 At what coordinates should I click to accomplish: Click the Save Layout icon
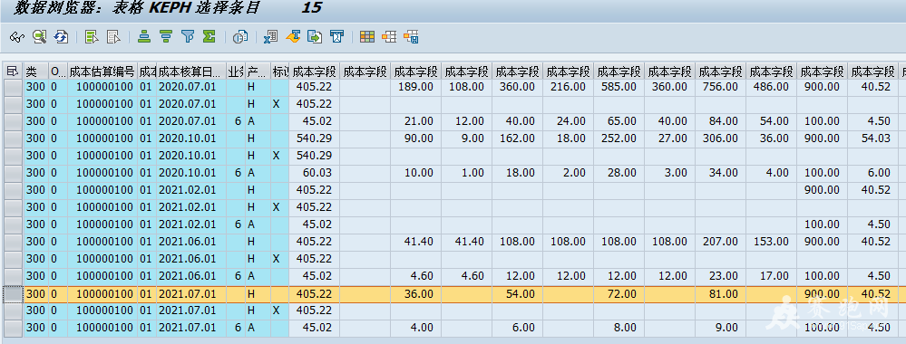pos(411,37)
